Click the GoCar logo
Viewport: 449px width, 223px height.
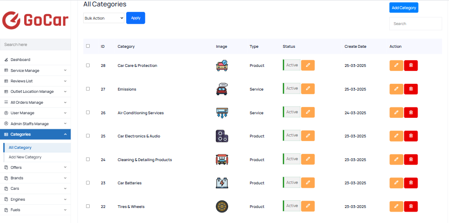[x=35, y=20]
